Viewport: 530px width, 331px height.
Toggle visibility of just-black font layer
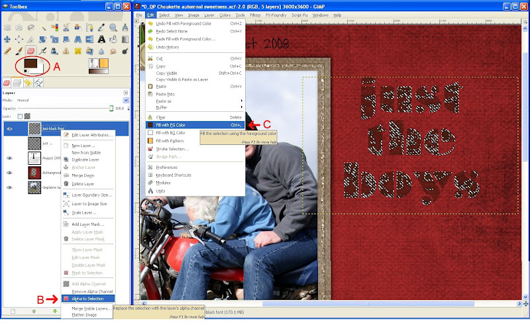tap(9, 128)
